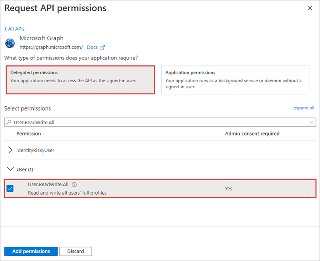Go back to All APIs
The height and width of the screenshot is (261, 320).
[14, 29]
